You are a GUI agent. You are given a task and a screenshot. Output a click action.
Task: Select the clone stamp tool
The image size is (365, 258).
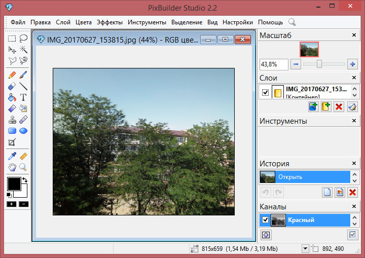click(x=12, y=120)
